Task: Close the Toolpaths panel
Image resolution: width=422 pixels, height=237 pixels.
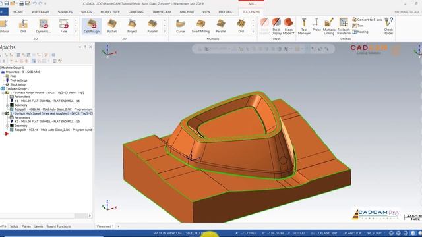Action: point(90,47)
